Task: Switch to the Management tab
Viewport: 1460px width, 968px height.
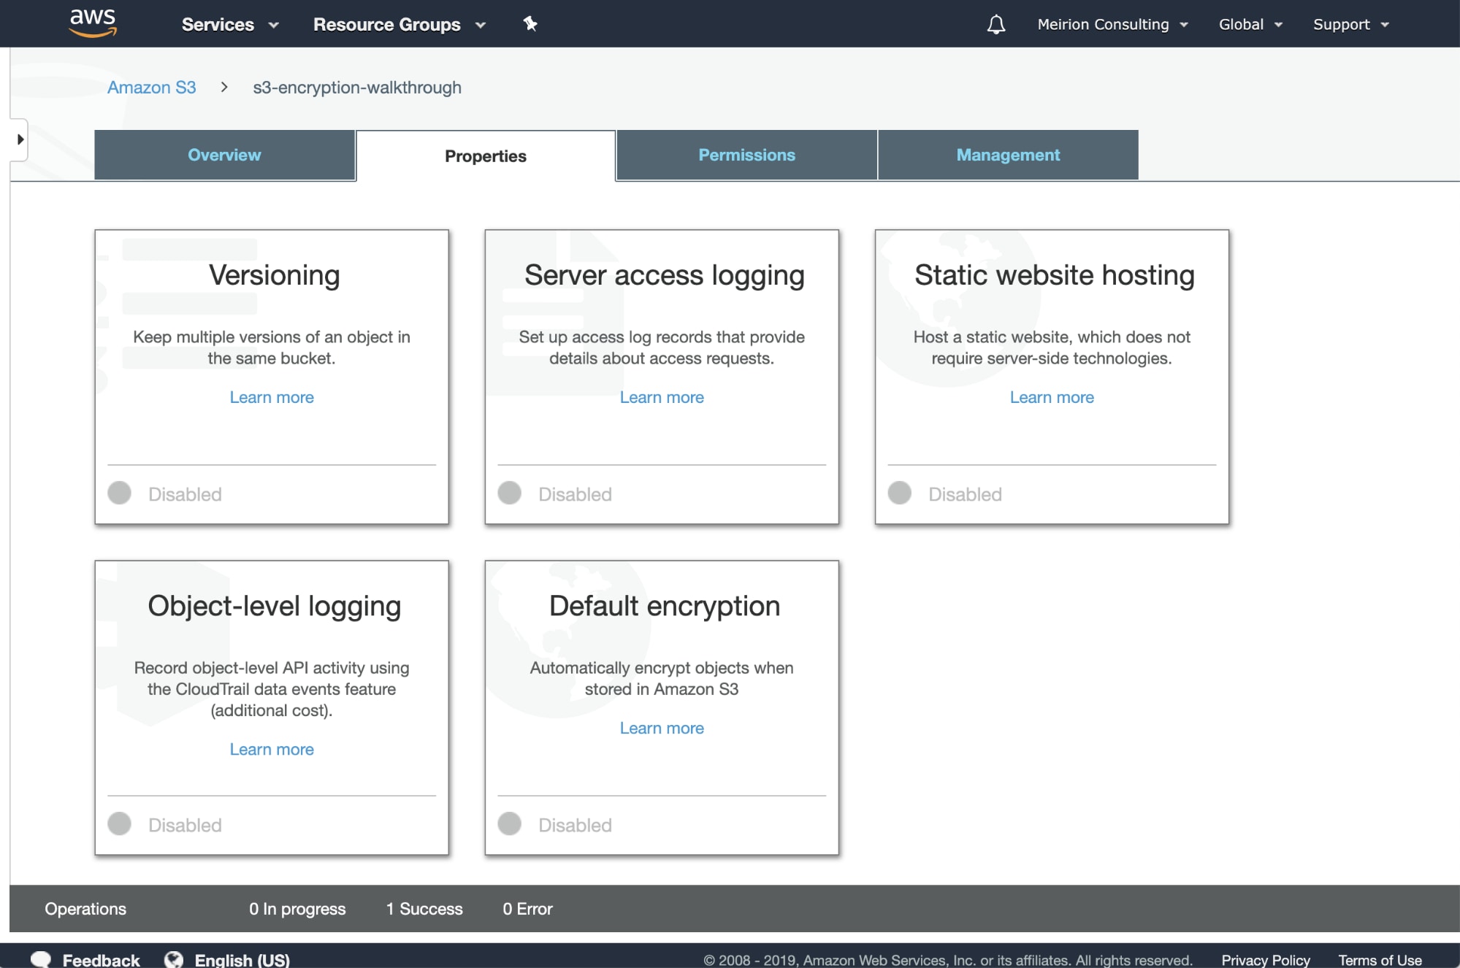Action: (x=1008, y=155)
